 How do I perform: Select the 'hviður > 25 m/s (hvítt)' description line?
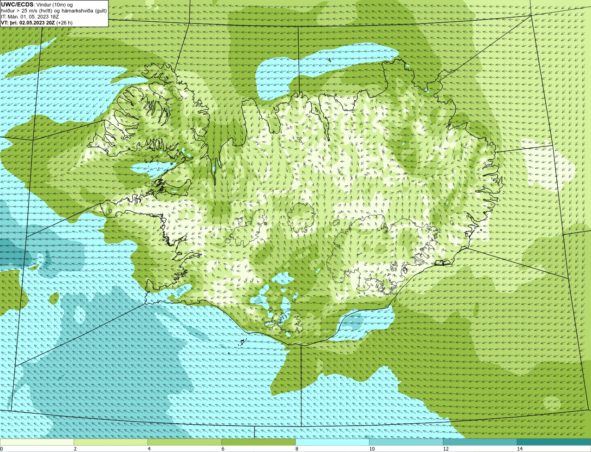click(x=54, y=10)
